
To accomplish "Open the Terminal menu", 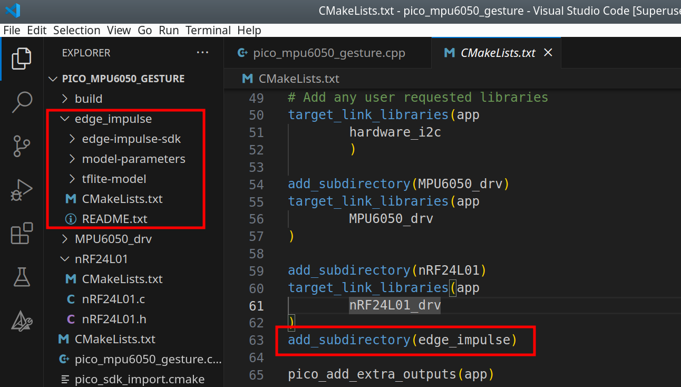I will (x=208, y=30).
